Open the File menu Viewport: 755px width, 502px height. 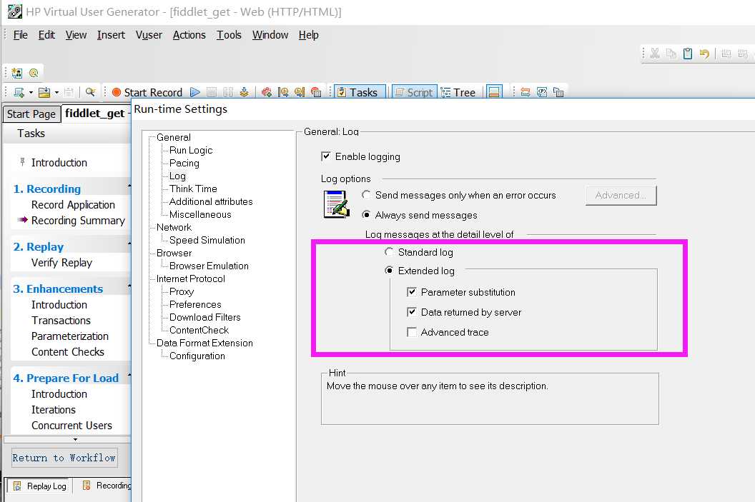[20, 34]
